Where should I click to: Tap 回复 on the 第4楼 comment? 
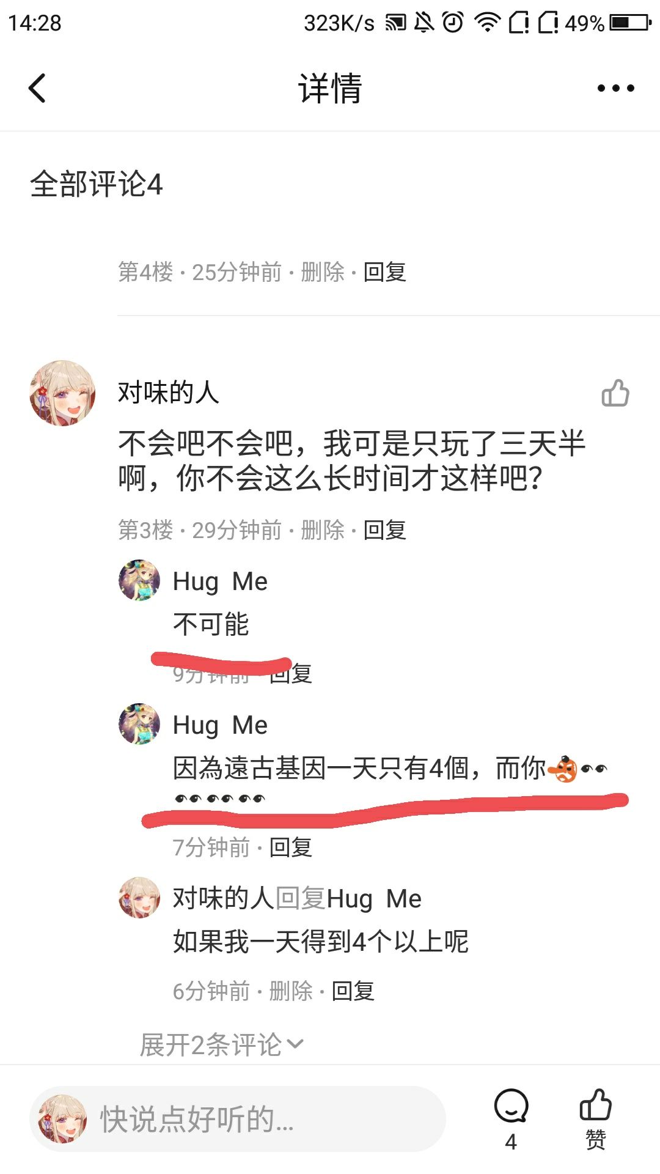[385, 272]
